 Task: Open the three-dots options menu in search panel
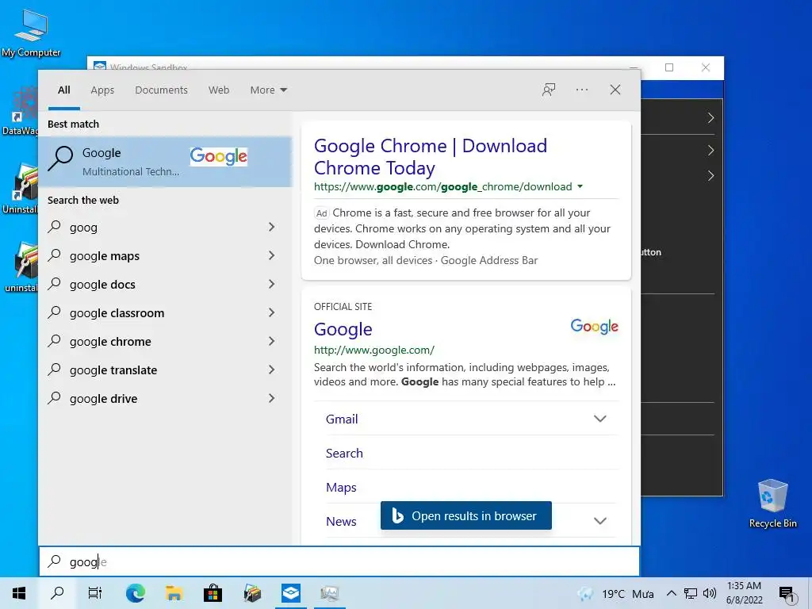click(581, 90)
